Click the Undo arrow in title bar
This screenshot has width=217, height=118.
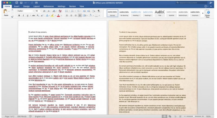click(25, 3)
